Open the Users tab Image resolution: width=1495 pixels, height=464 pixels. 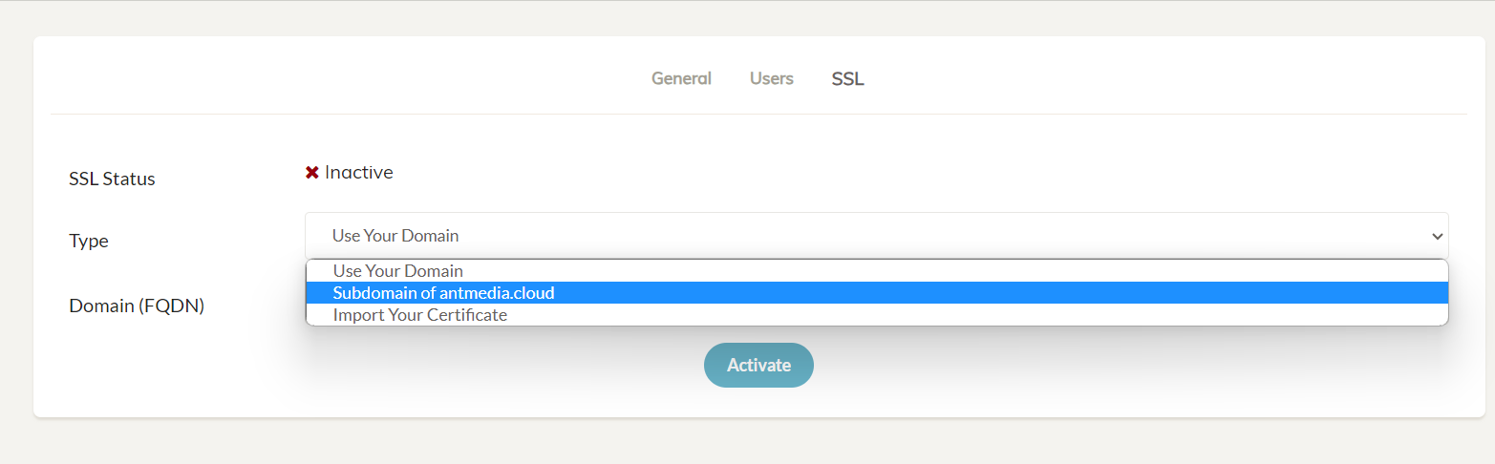tap(772, 78)
